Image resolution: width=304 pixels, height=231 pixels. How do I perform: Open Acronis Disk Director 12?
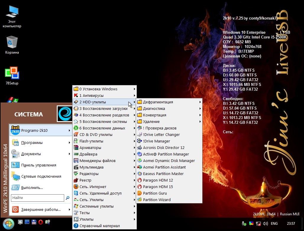click(x=164, y=147)
